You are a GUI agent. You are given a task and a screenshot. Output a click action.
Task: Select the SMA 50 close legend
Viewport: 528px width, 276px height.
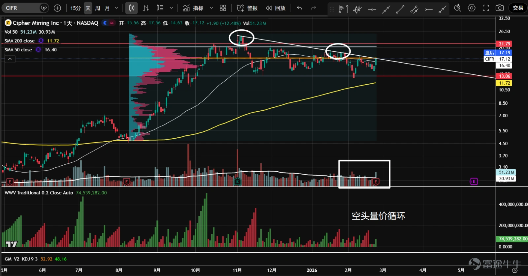click(x=18, y=50)
